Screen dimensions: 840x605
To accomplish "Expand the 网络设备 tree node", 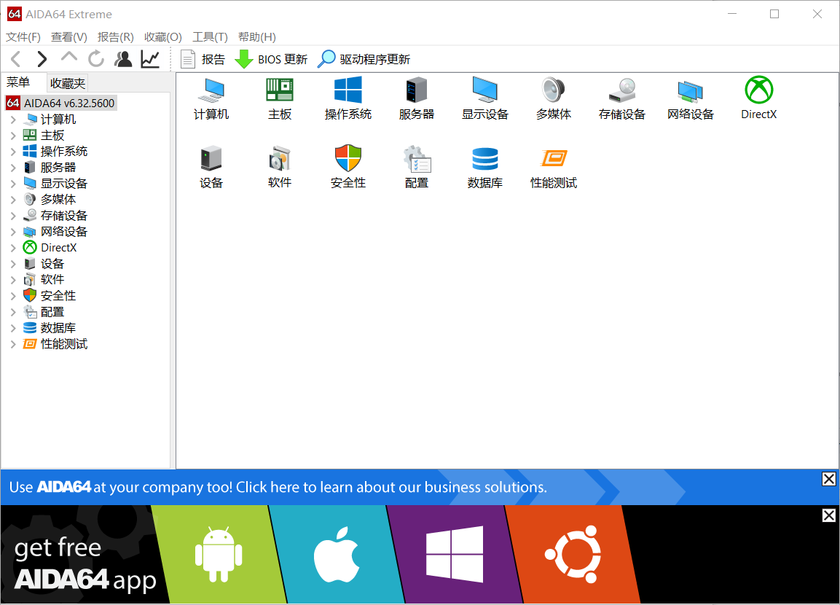I will pos(13,232).
